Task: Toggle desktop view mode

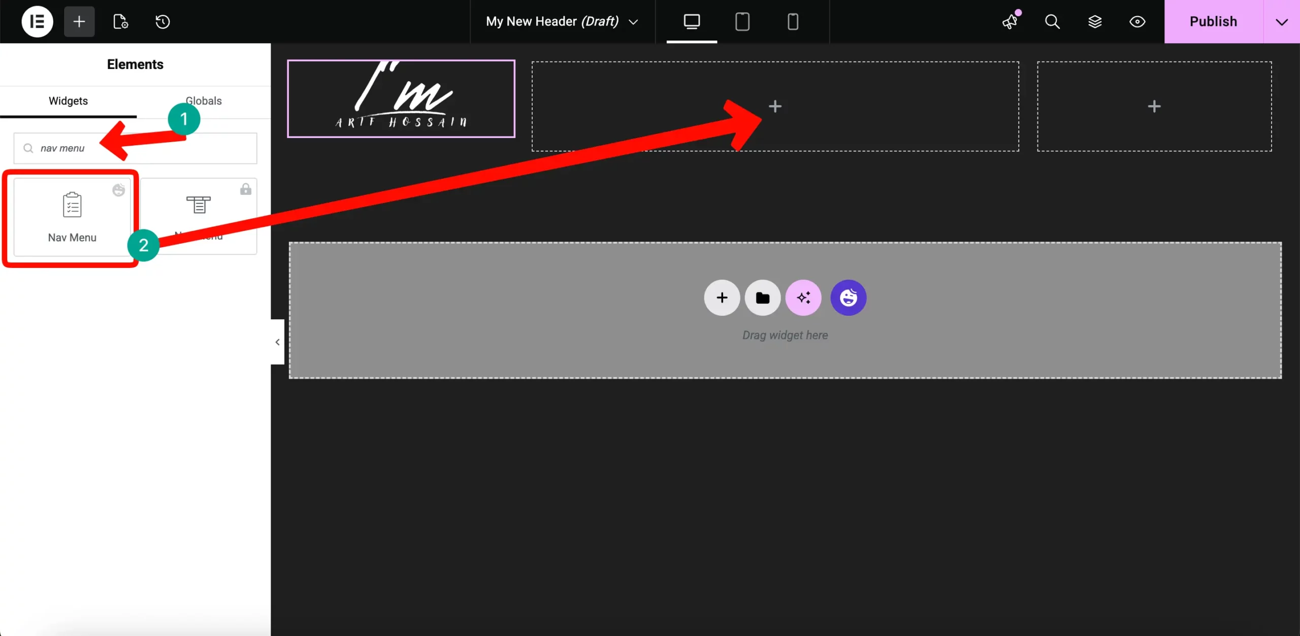Action: [x=691, y=21]
